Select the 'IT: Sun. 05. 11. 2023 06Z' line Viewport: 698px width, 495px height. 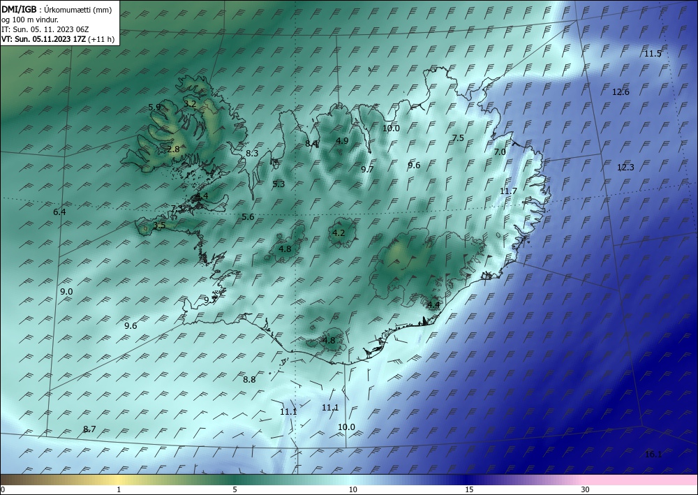tap(45, 29)
